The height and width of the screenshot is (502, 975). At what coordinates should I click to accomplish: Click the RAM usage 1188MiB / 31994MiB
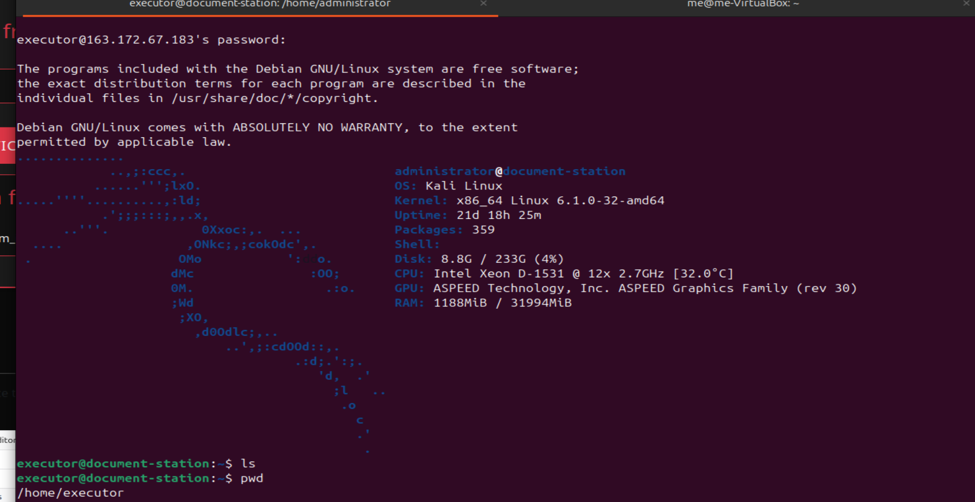point(502,303)
